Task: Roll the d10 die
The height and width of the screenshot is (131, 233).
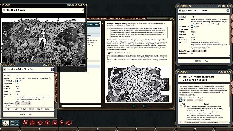Action: click(x=40, y=123)
